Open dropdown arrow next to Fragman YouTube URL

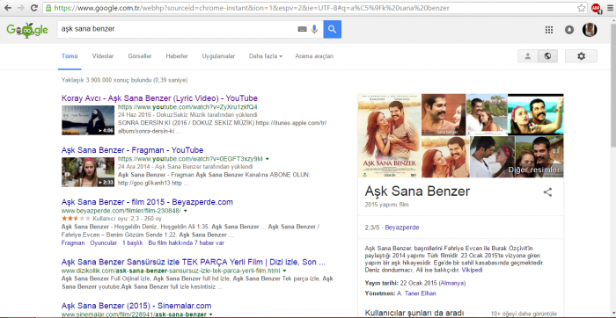[268, 159]
